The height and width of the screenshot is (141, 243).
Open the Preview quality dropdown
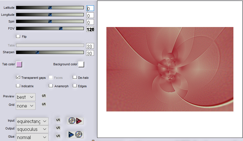(26, 97)
